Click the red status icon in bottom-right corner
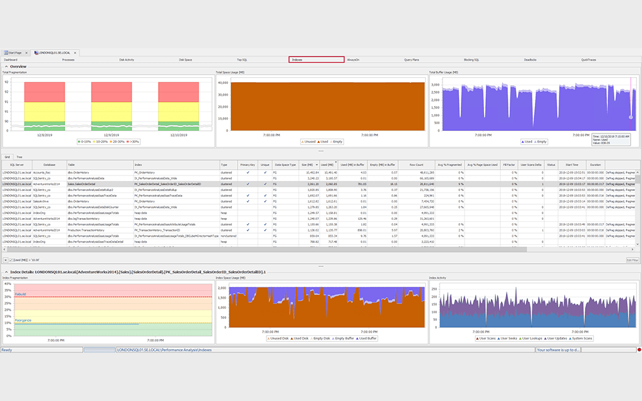This screenshot has width=642, height=401. click(639, 350)
